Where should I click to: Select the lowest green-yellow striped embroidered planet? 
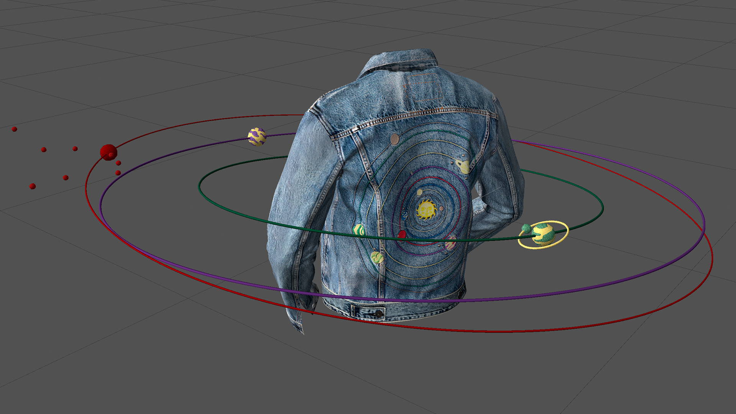(x=377, y=257)
